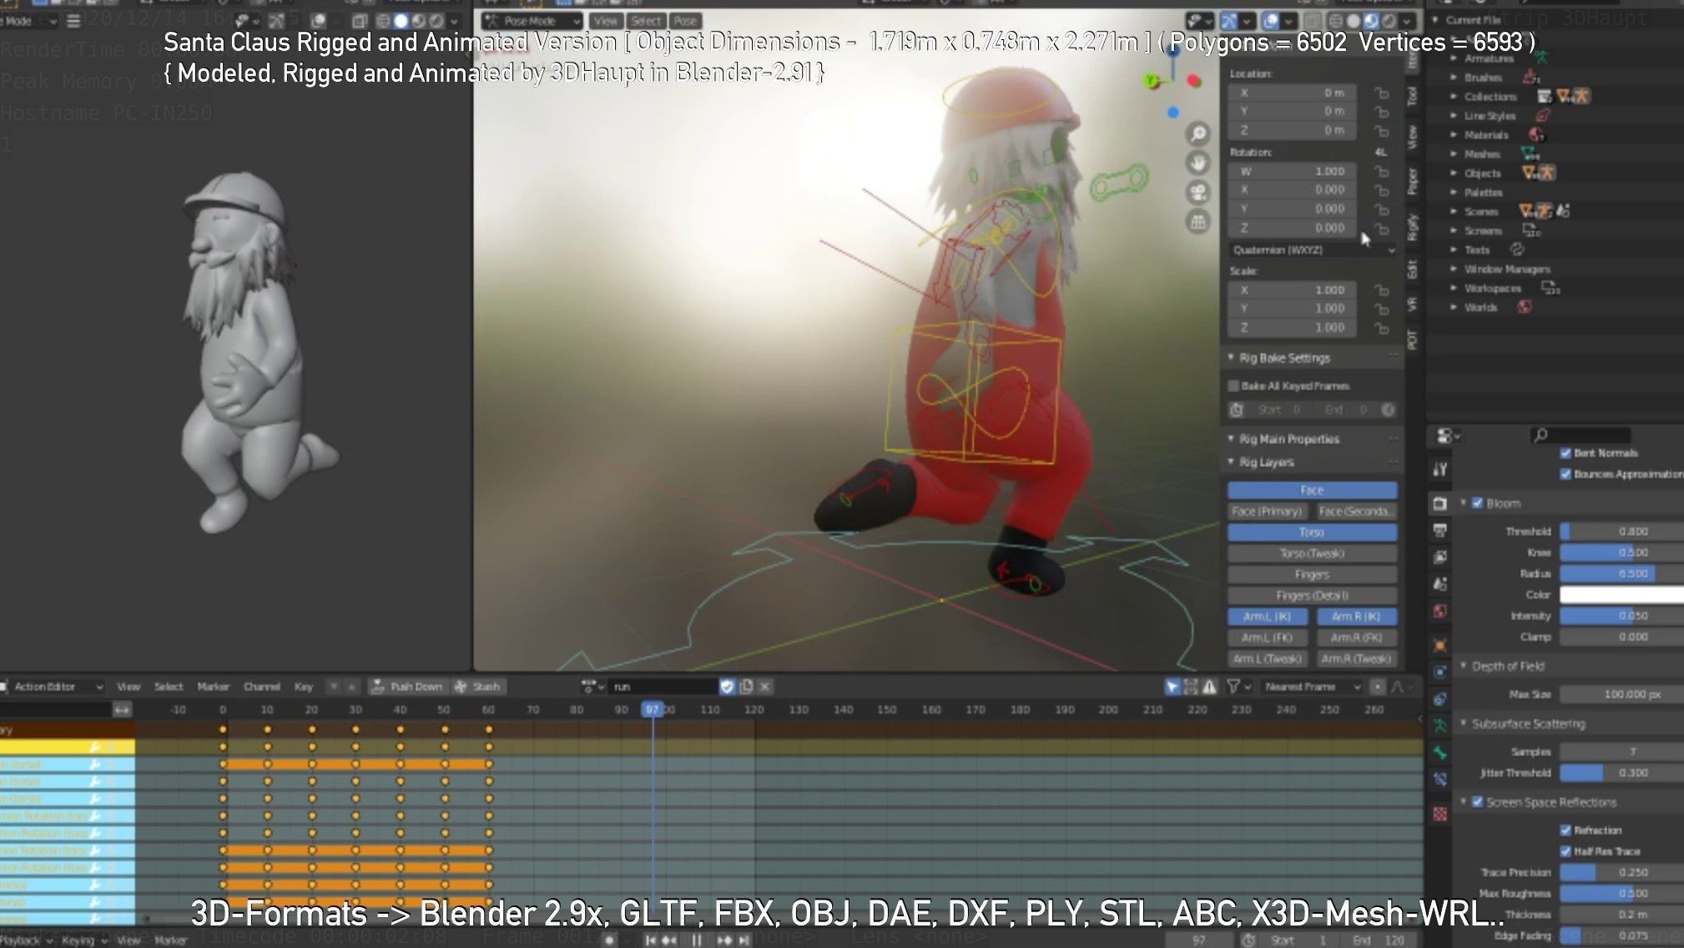Open Render properties tab icon

click(x=1439, y=503)
